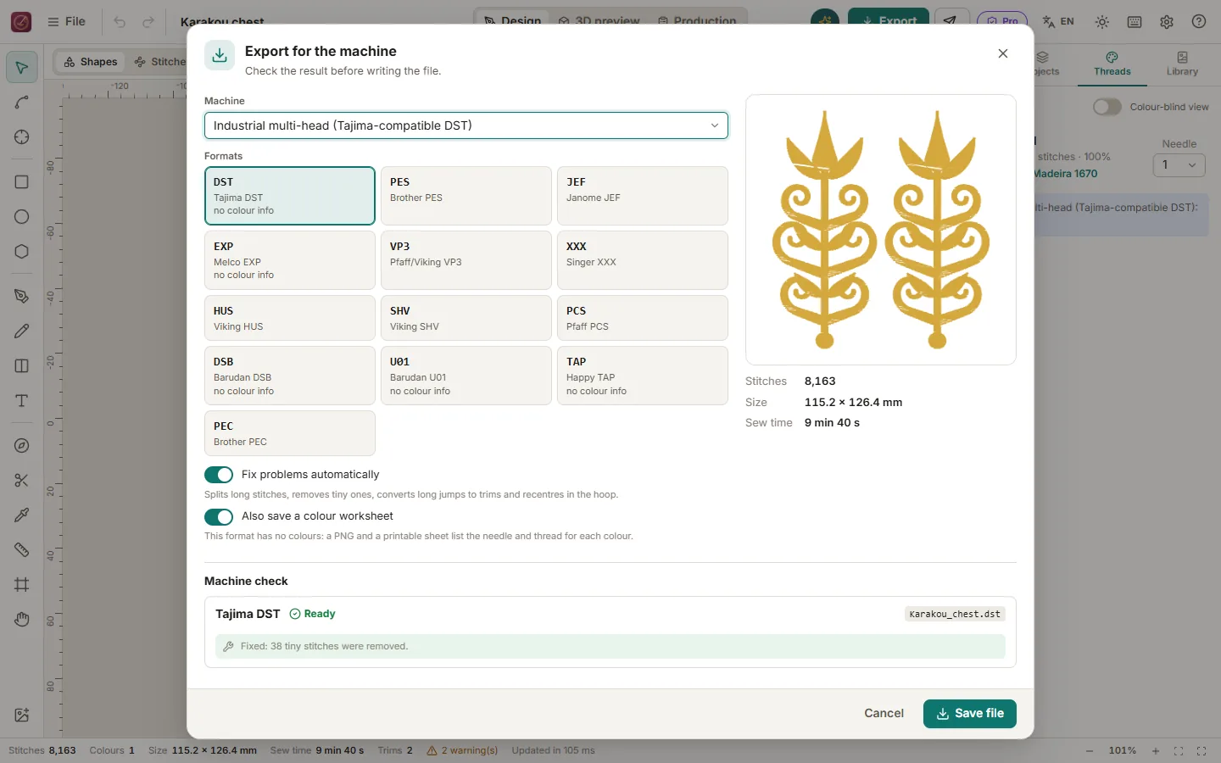
Task: Click the 2 warning(s) status entry
Action: tap(462, 751)
